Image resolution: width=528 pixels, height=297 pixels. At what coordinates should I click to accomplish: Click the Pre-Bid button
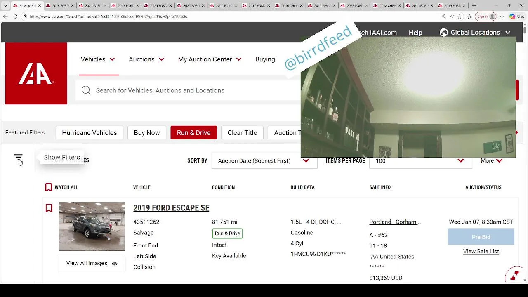pos(481,237)
